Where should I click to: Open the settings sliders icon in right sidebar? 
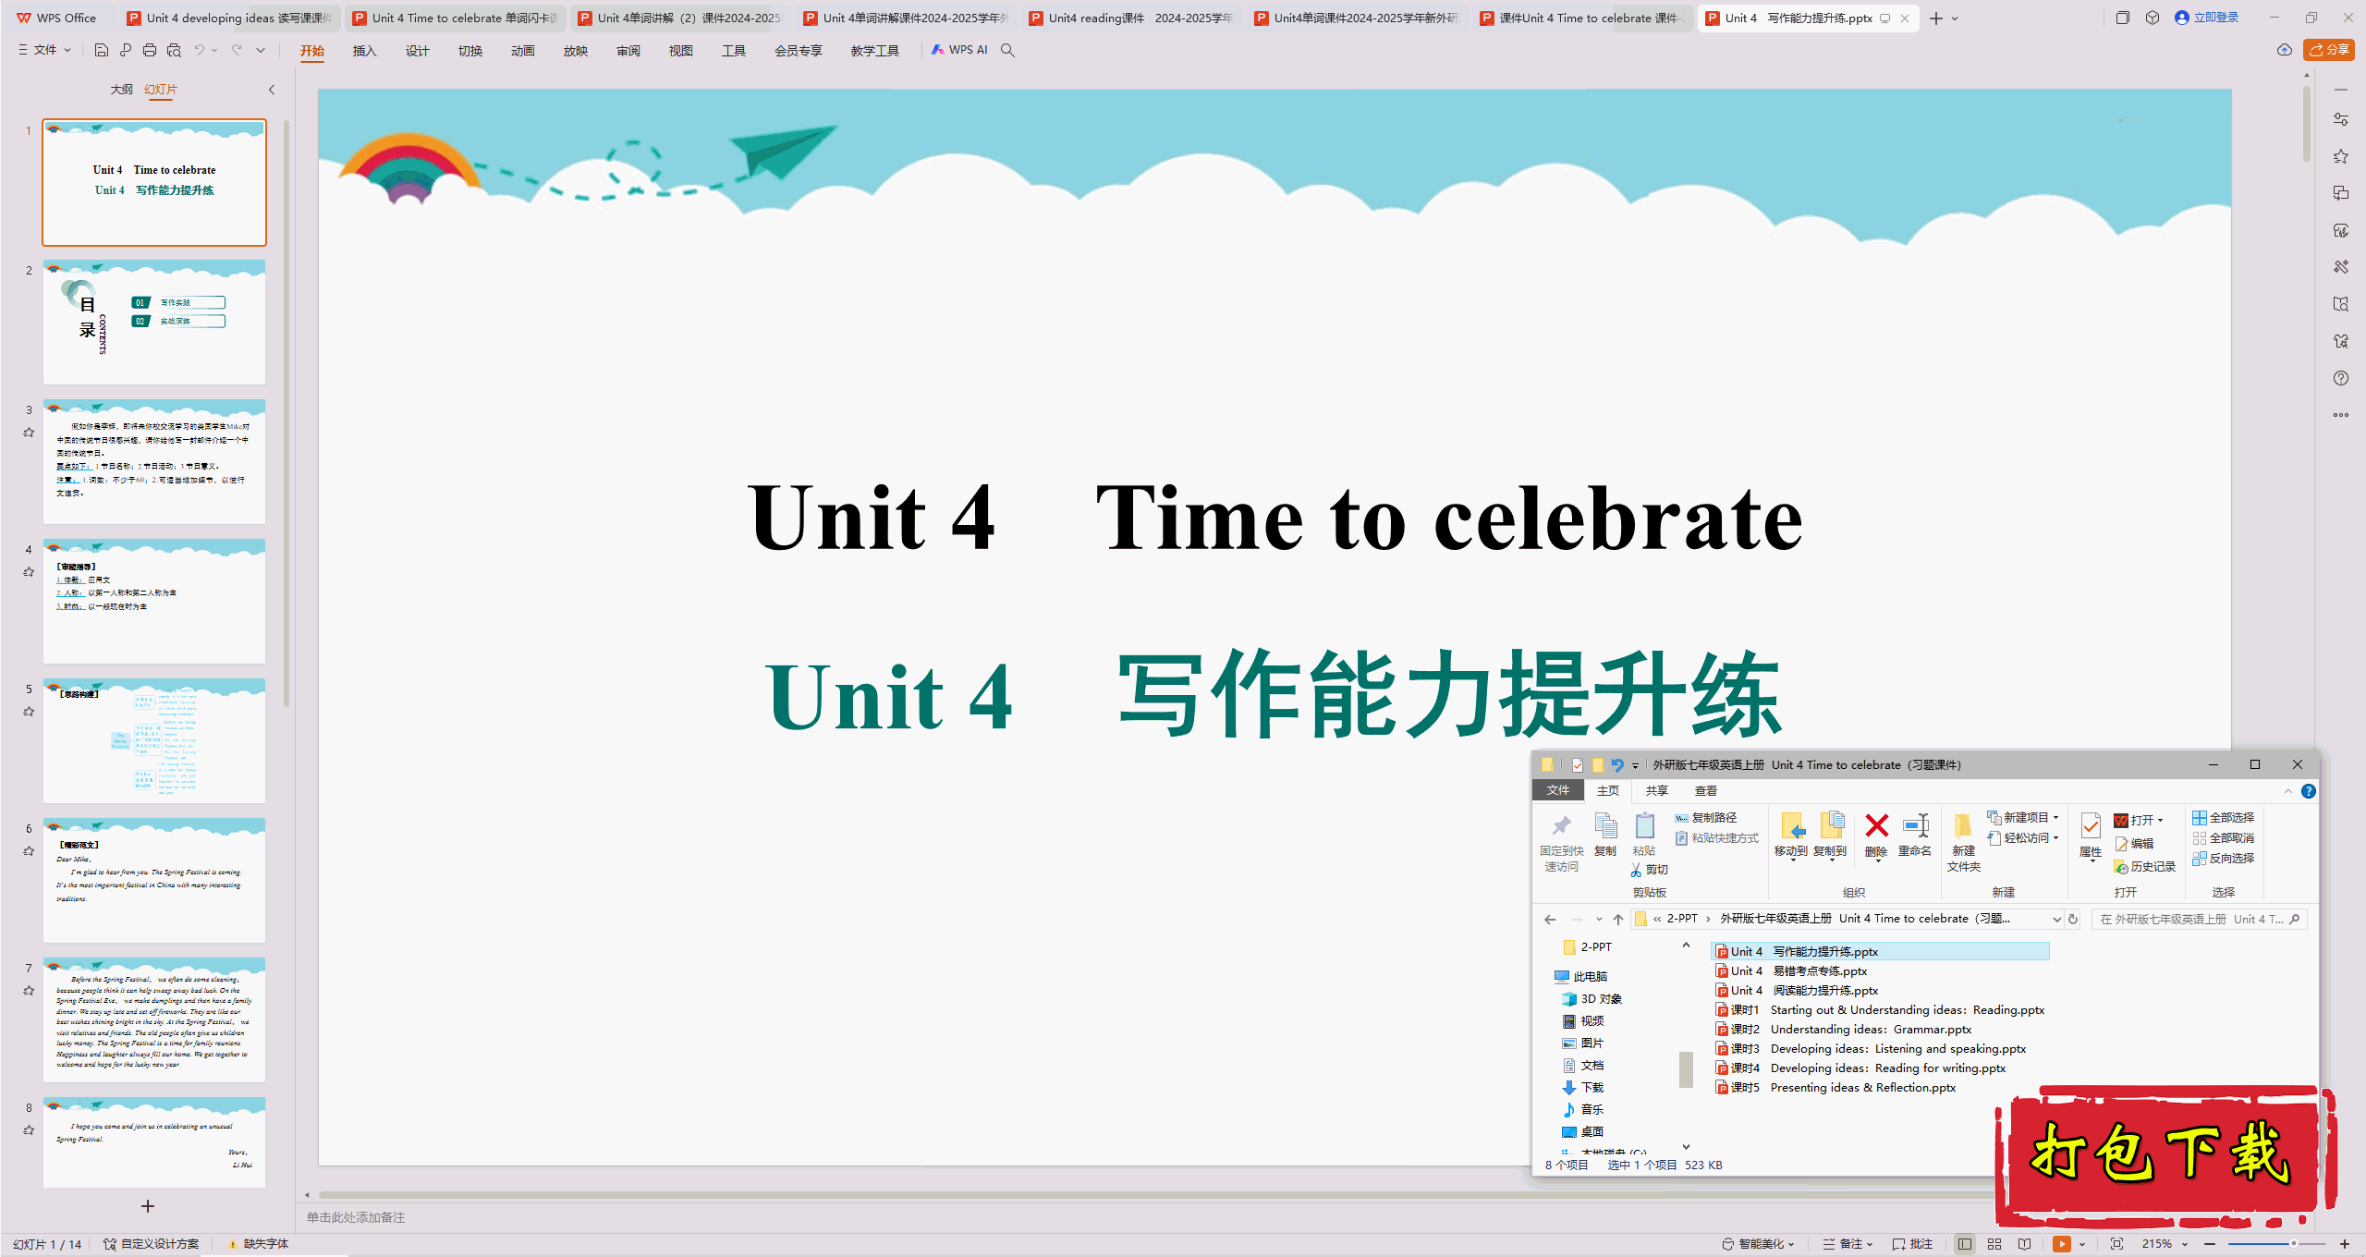point(2341,119)
